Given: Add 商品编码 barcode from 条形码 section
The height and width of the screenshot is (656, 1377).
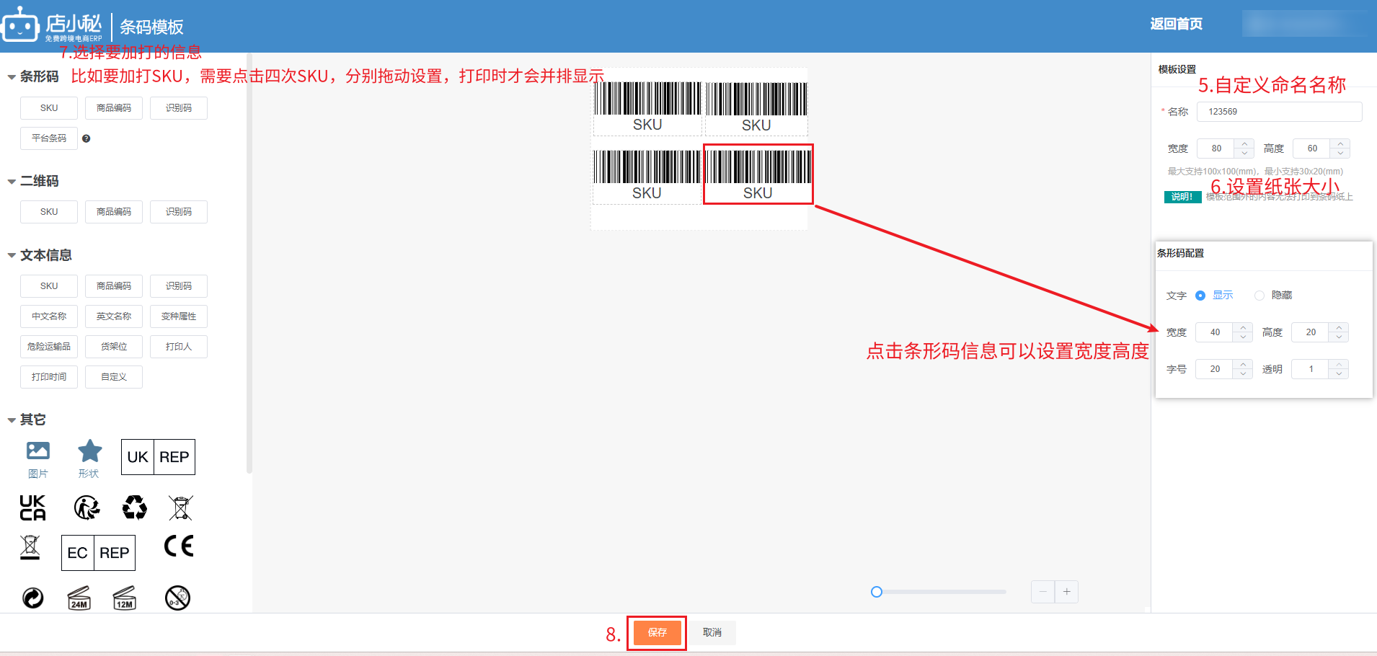Looking at the screenshot, I should (114, 108).
